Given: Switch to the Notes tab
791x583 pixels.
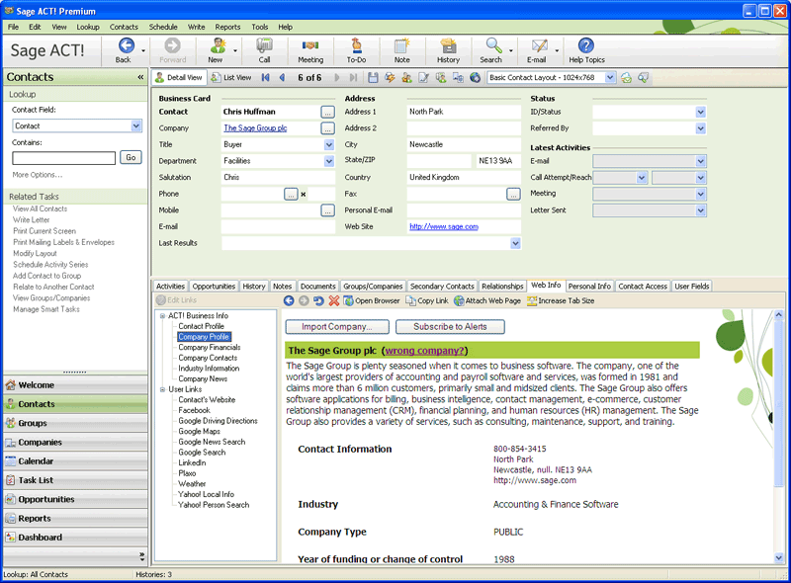Looking at the screenshot, I should point(283,287).
